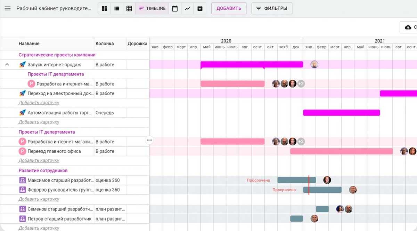Image resolution: width=417 pixels, height=231 pixels.
Task: Switch to table grid view icon
Action: pos(129,8)
